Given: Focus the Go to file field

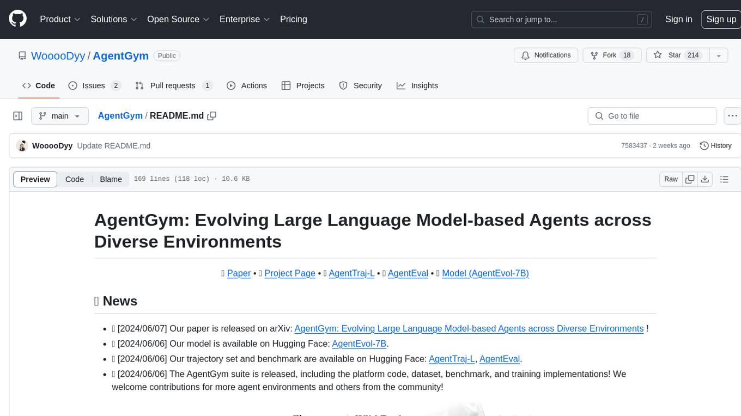Looking at the screenshot, I should point(652,116).
